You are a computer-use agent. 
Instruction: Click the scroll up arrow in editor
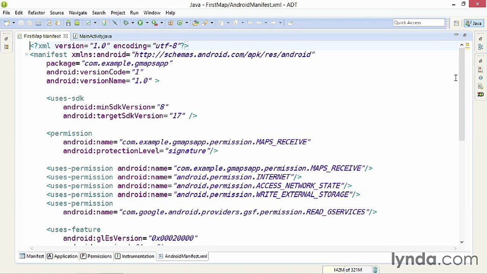(462, 45)
